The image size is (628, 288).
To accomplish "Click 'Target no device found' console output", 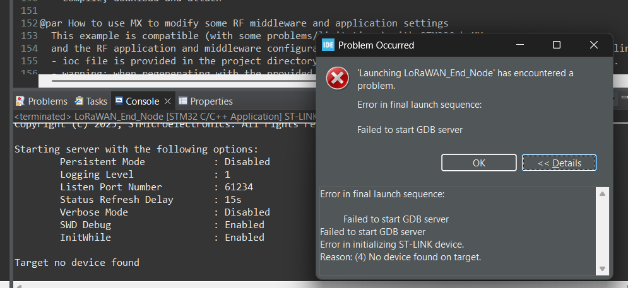I will (x=76, y=262).
